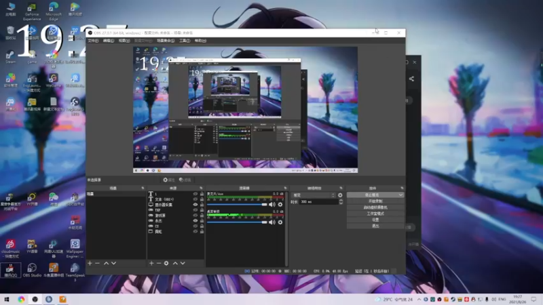Open OBS Studio desktop shortcut icon
This screenshot has height=305, width=543.
[32, 268]
